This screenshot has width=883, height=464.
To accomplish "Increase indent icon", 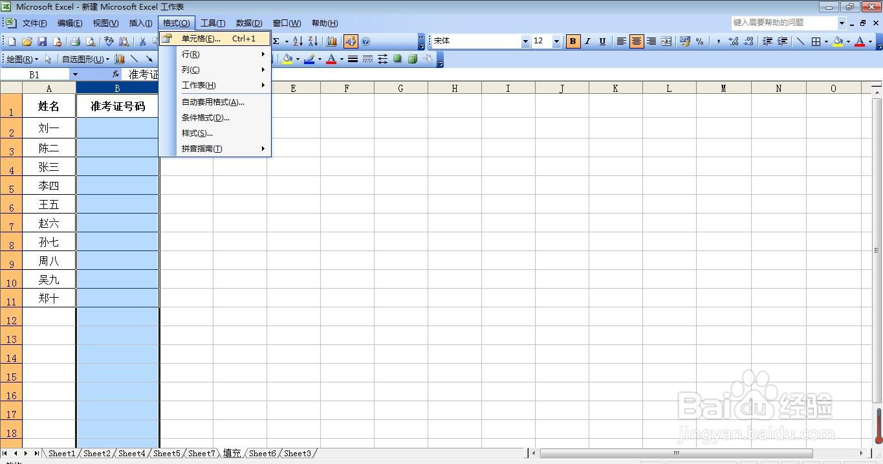I will pos(782,41).
